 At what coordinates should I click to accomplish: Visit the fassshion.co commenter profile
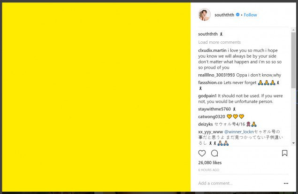[x=210, y=83]
